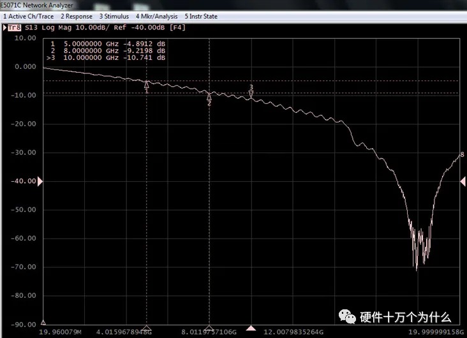Open the Response menu

[77, 16]
